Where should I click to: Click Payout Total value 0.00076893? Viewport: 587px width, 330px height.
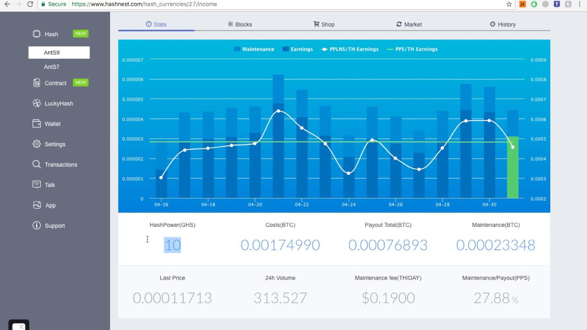click(x=388, y=245)
